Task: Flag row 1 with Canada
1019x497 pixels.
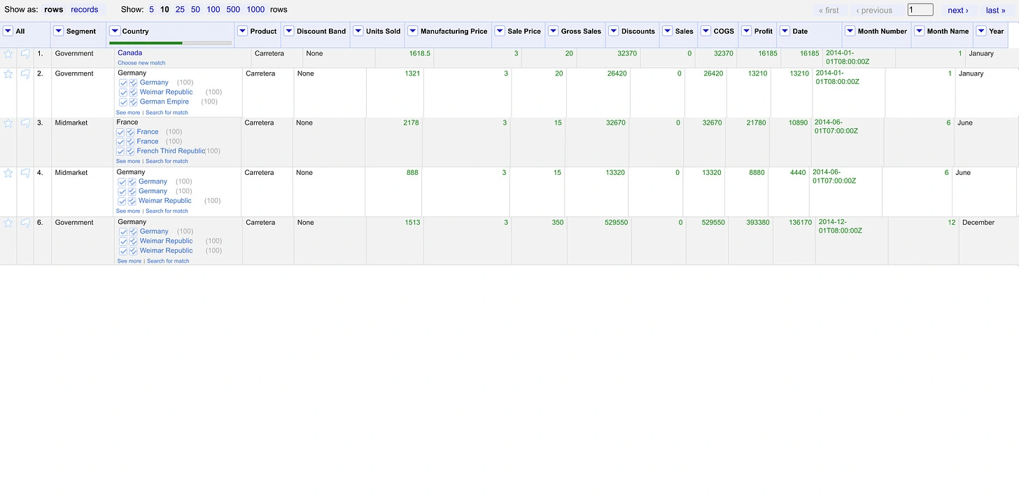Action: [x=25, y=54]
